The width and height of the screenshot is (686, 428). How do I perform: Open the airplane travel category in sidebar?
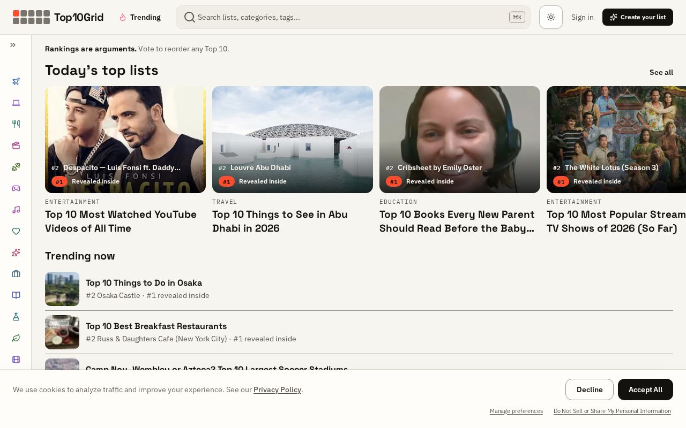tap(16, 81)
